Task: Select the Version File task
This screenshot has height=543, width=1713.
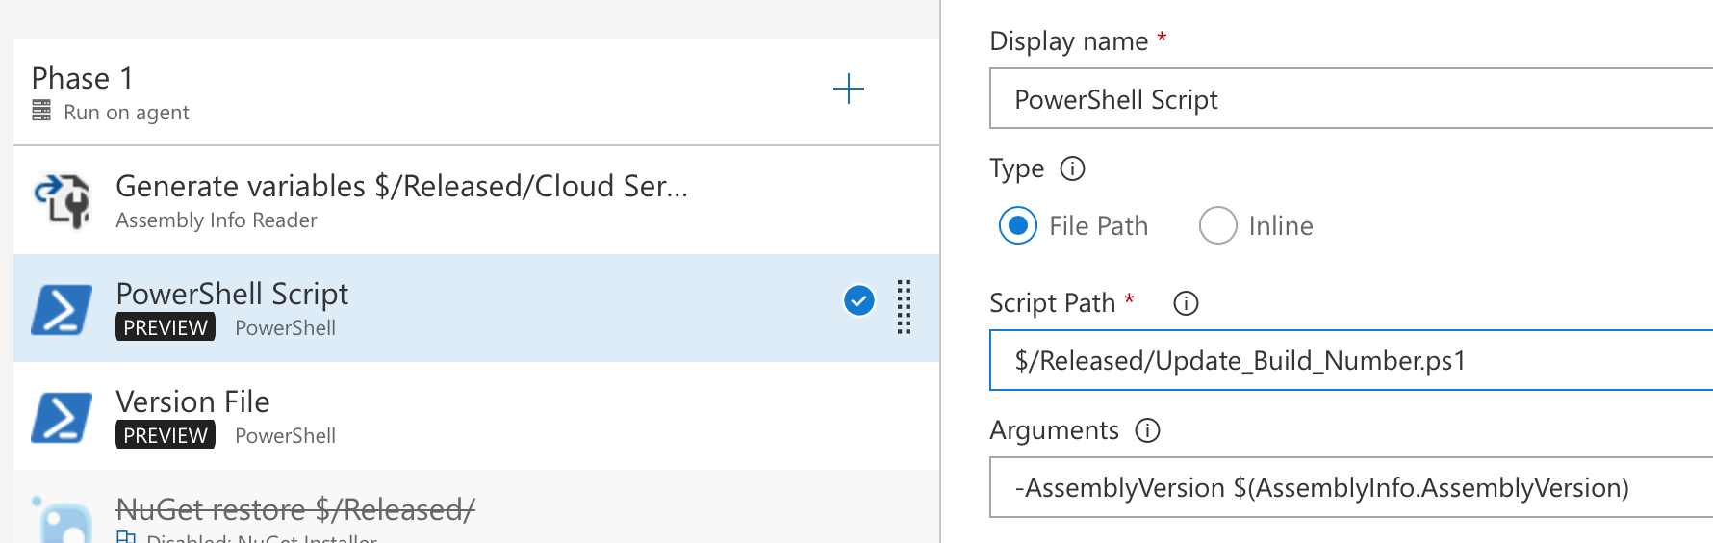Action: (192, 402)
